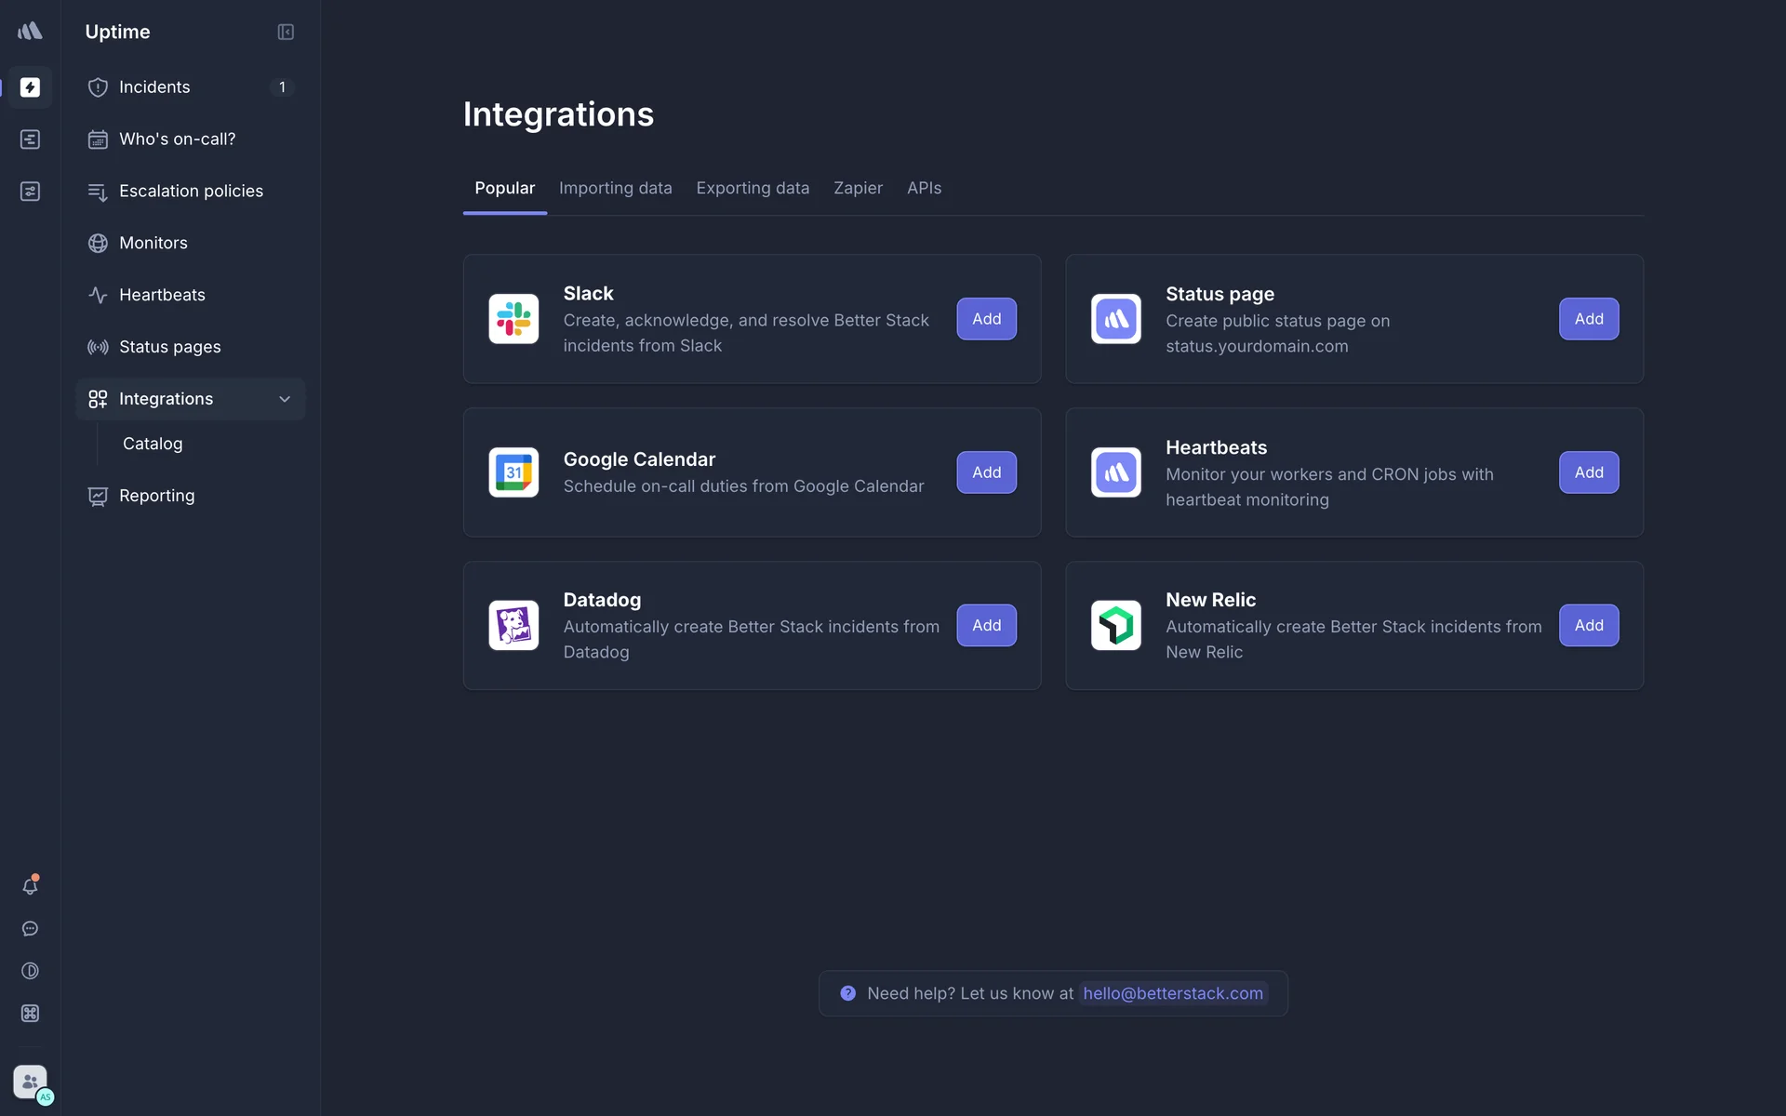The image size is (1786, 1116).
Task: Add the New Relic integration
Action: pyautogui.click(x=1588, y=625)
